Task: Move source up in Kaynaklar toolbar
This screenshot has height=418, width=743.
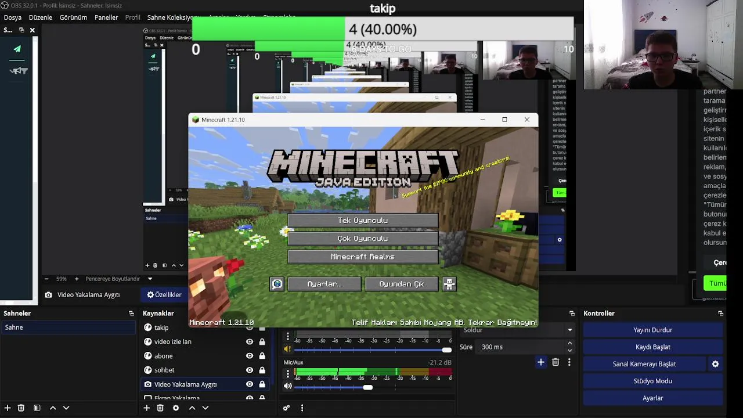Action: coord(192,408)
